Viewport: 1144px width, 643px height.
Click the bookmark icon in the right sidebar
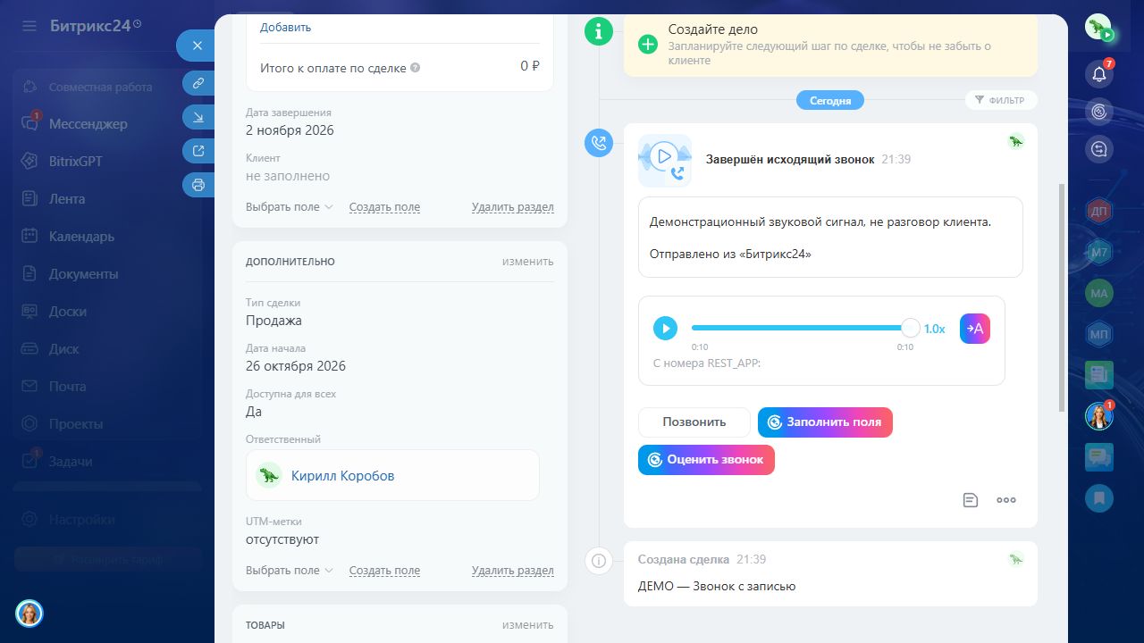(1099, 498)
